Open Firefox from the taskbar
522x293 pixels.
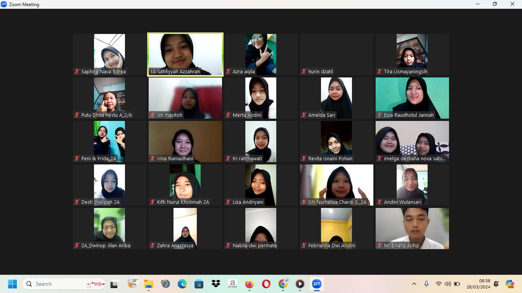[249, 284]
